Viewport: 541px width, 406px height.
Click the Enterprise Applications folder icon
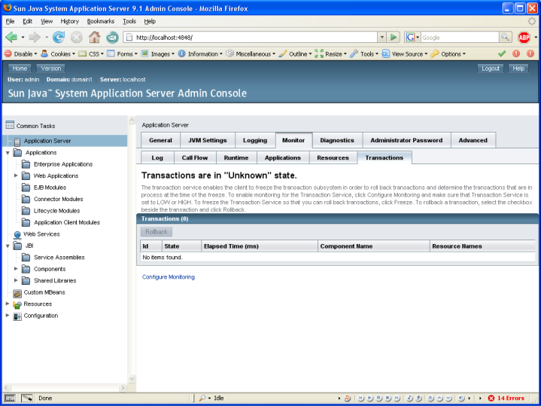tap(26, 164)
